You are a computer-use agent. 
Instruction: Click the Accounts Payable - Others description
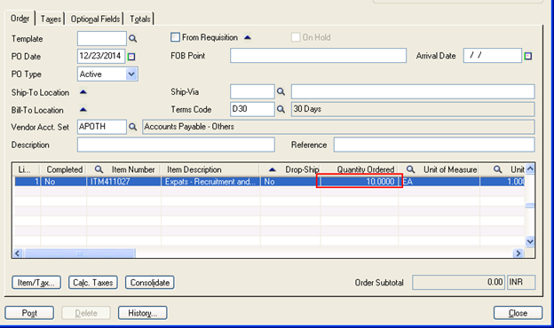(338, 127)
